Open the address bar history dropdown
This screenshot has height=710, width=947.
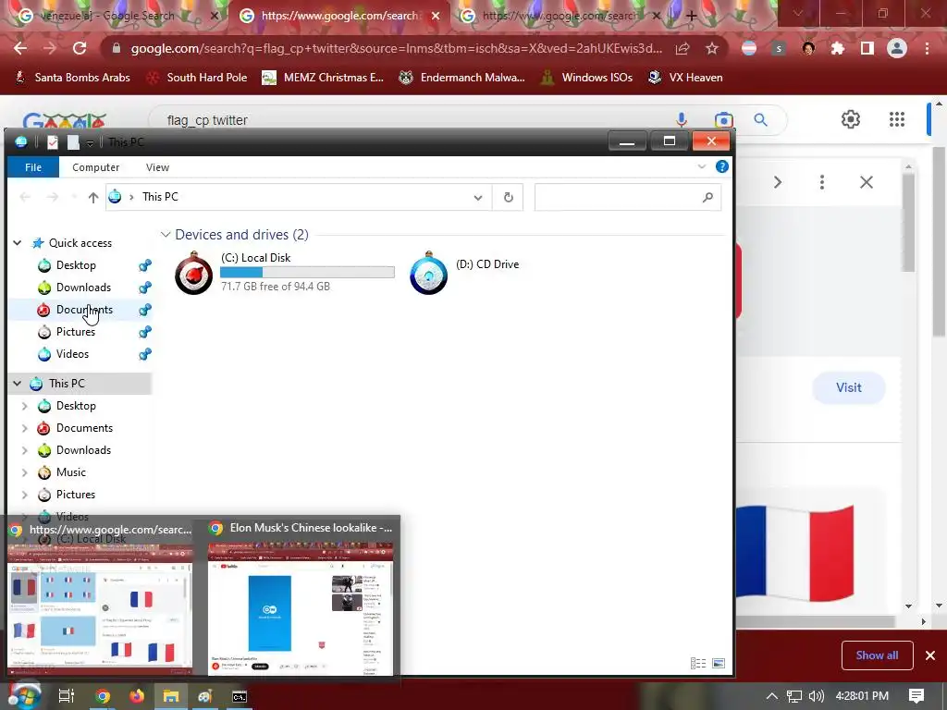[x=478, y=198]
